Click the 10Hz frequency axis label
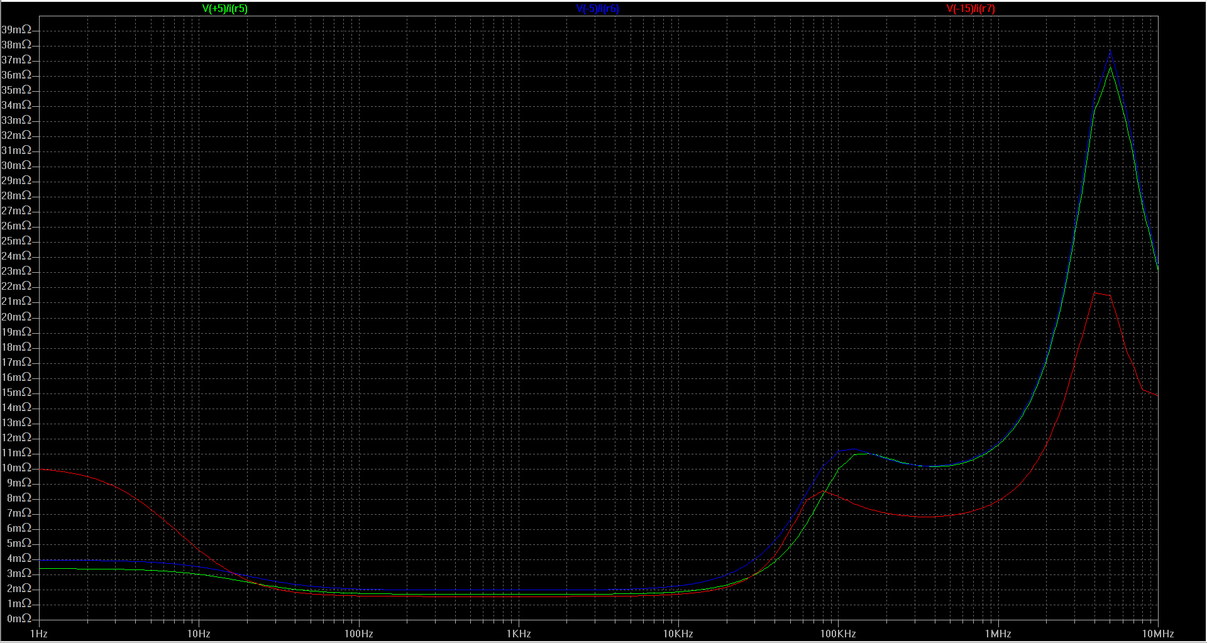The image size is (1207, 643). click(x=199, y=634)
